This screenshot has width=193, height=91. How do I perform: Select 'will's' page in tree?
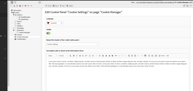coord(19,24)
